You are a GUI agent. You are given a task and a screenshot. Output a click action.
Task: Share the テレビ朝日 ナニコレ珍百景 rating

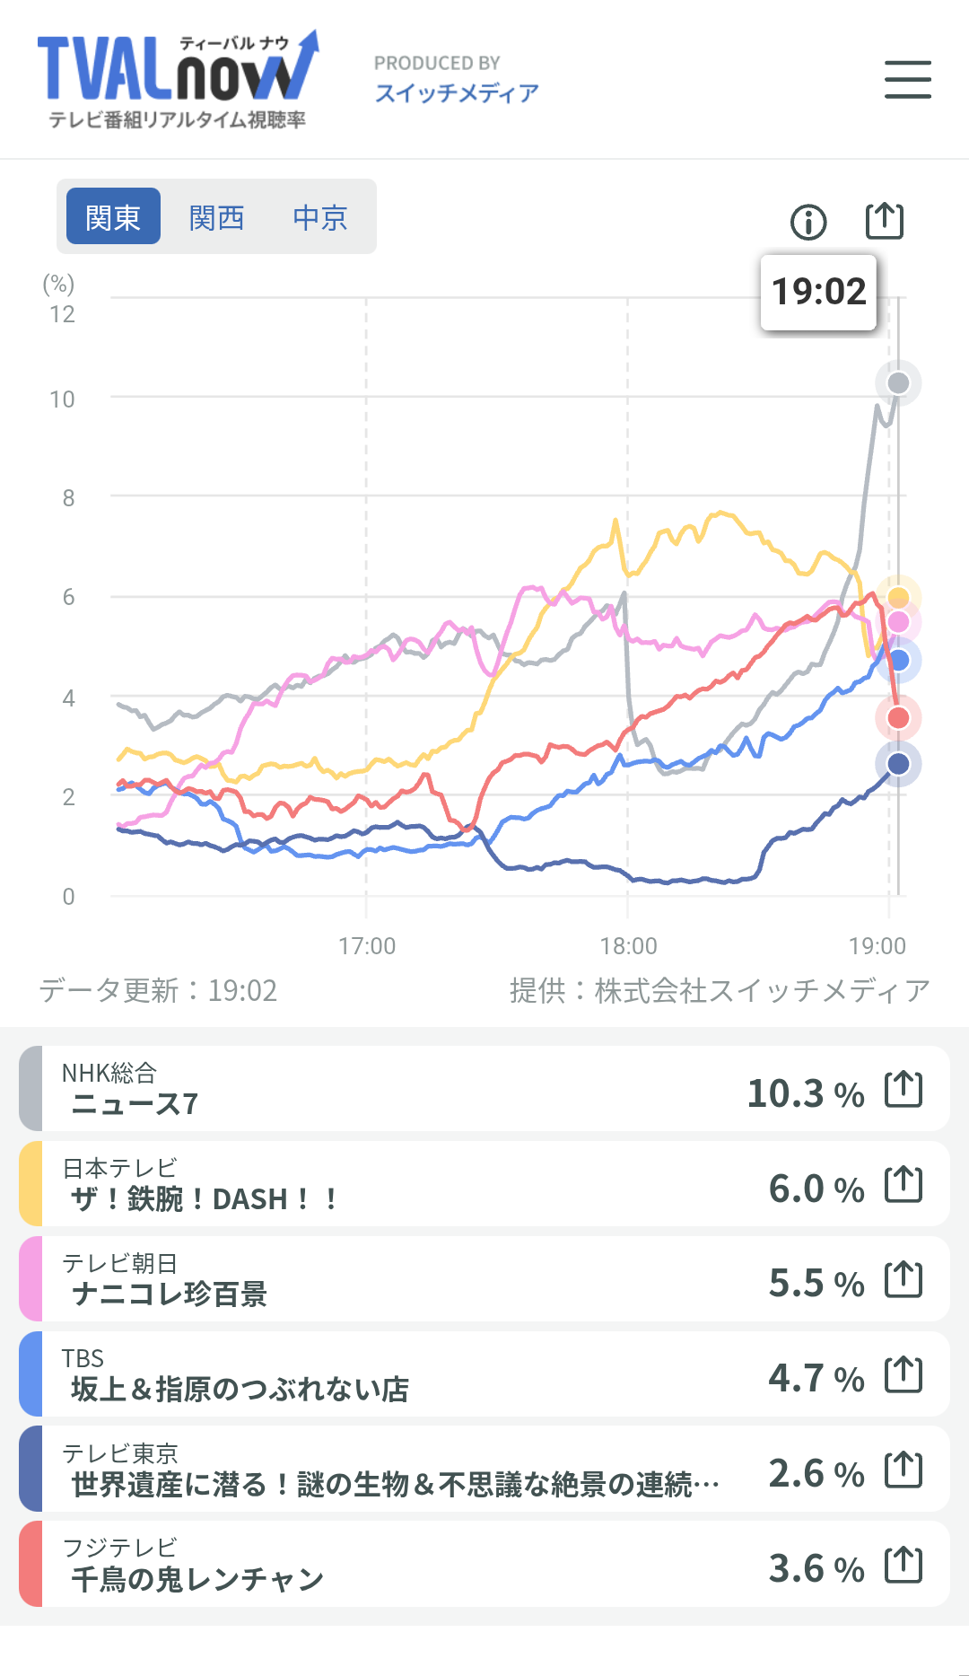coord(904,1279)
